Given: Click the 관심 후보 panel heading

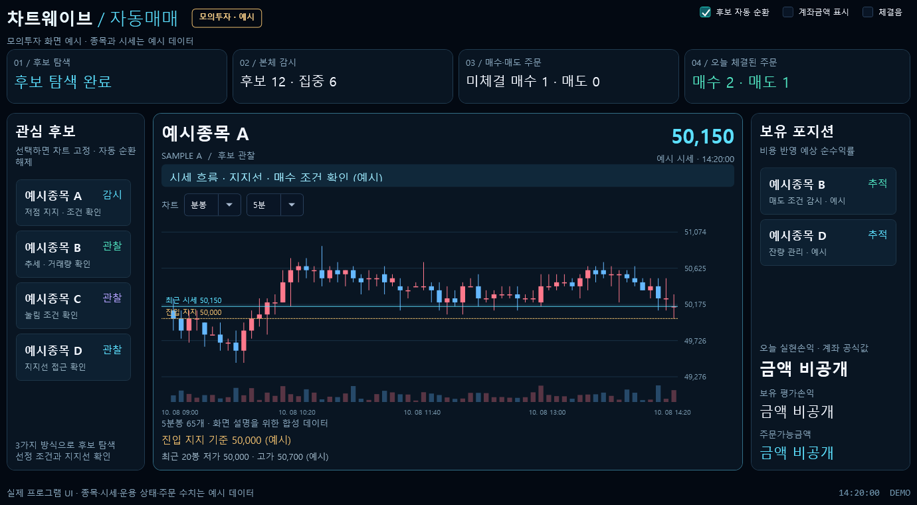Looking at the screenshot, I should [x=45, y=131].
